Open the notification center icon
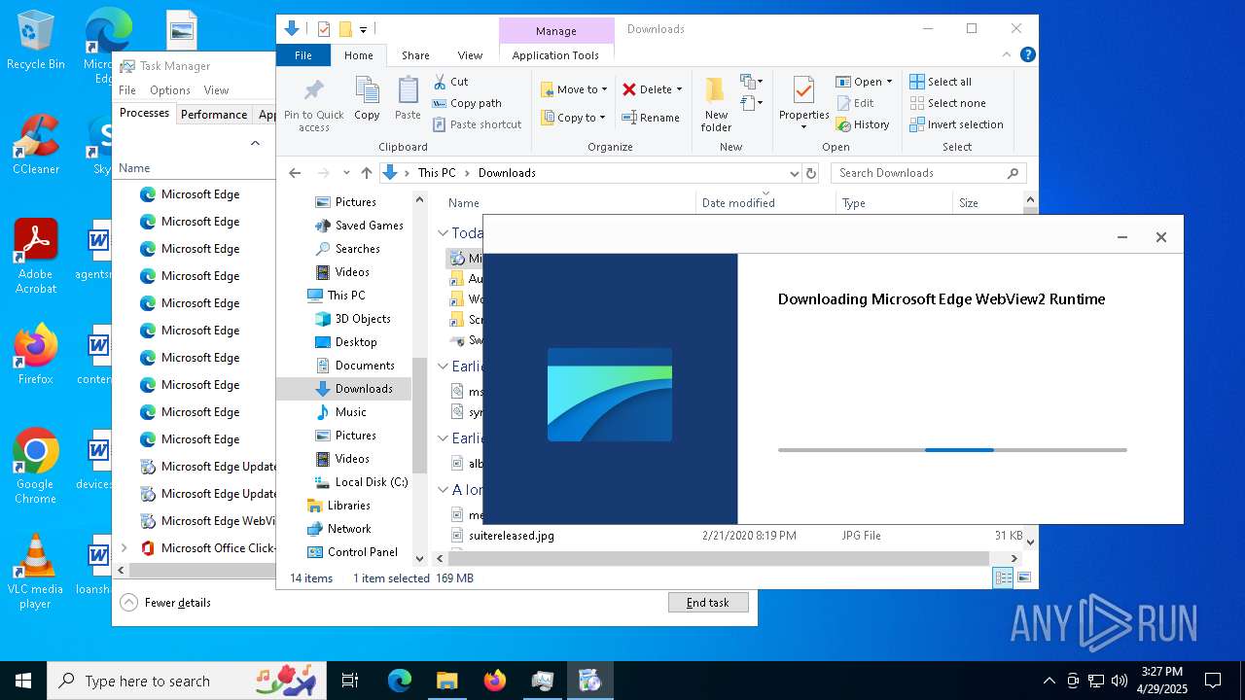 tap(1213, 681)
